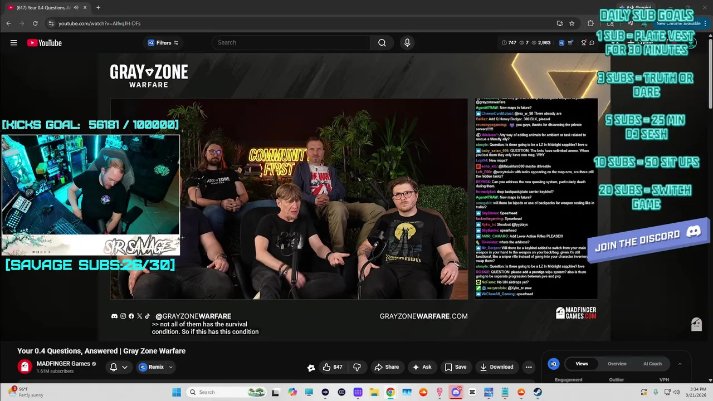Viewport: 713px width, 401px height.
Task: Click the Engagement label in vidIQ panel
Action: (569, 380)
